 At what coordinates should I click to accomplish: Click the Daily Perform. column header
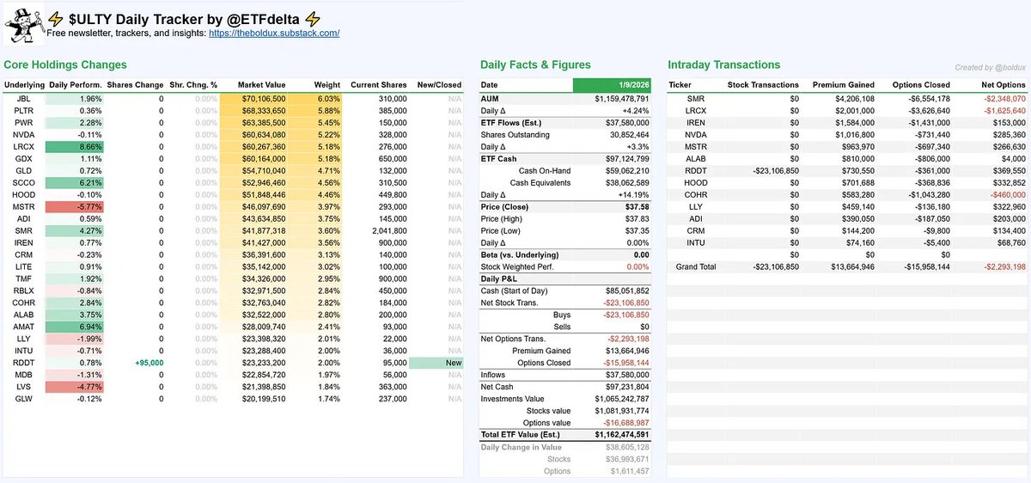point(76,85)
